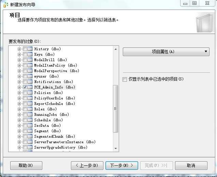Select the RunningJobs (dbo) row text
Image resolution: width=217 pixels, height=177 pixels.
tap(52, 114)
